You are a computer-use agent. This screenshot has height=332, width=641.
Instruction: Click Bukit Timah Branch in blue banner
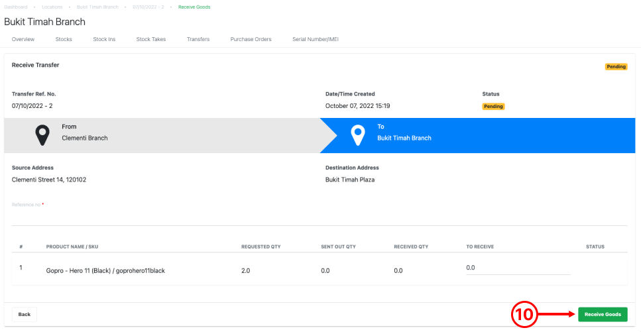coord(404,138)
